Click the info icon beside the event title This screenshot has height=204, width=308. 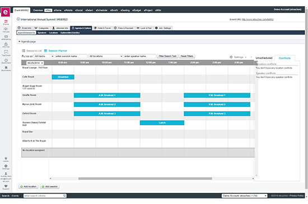point(18,19)
